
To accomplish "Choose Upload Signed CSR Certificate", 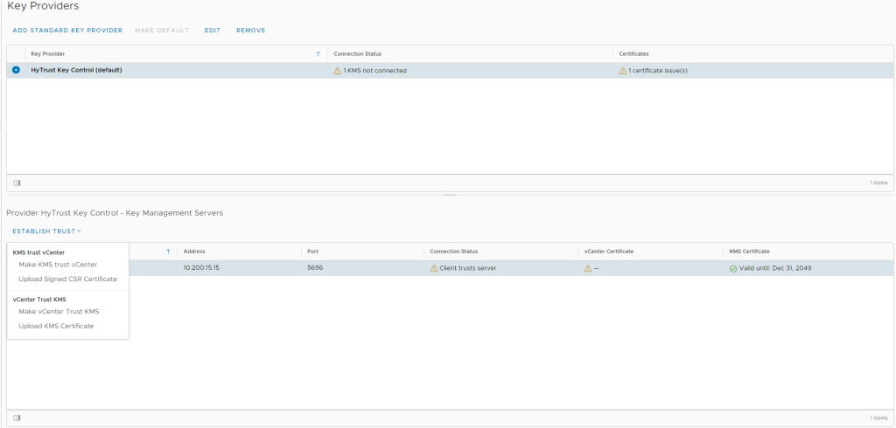I will tap(67, 280).
